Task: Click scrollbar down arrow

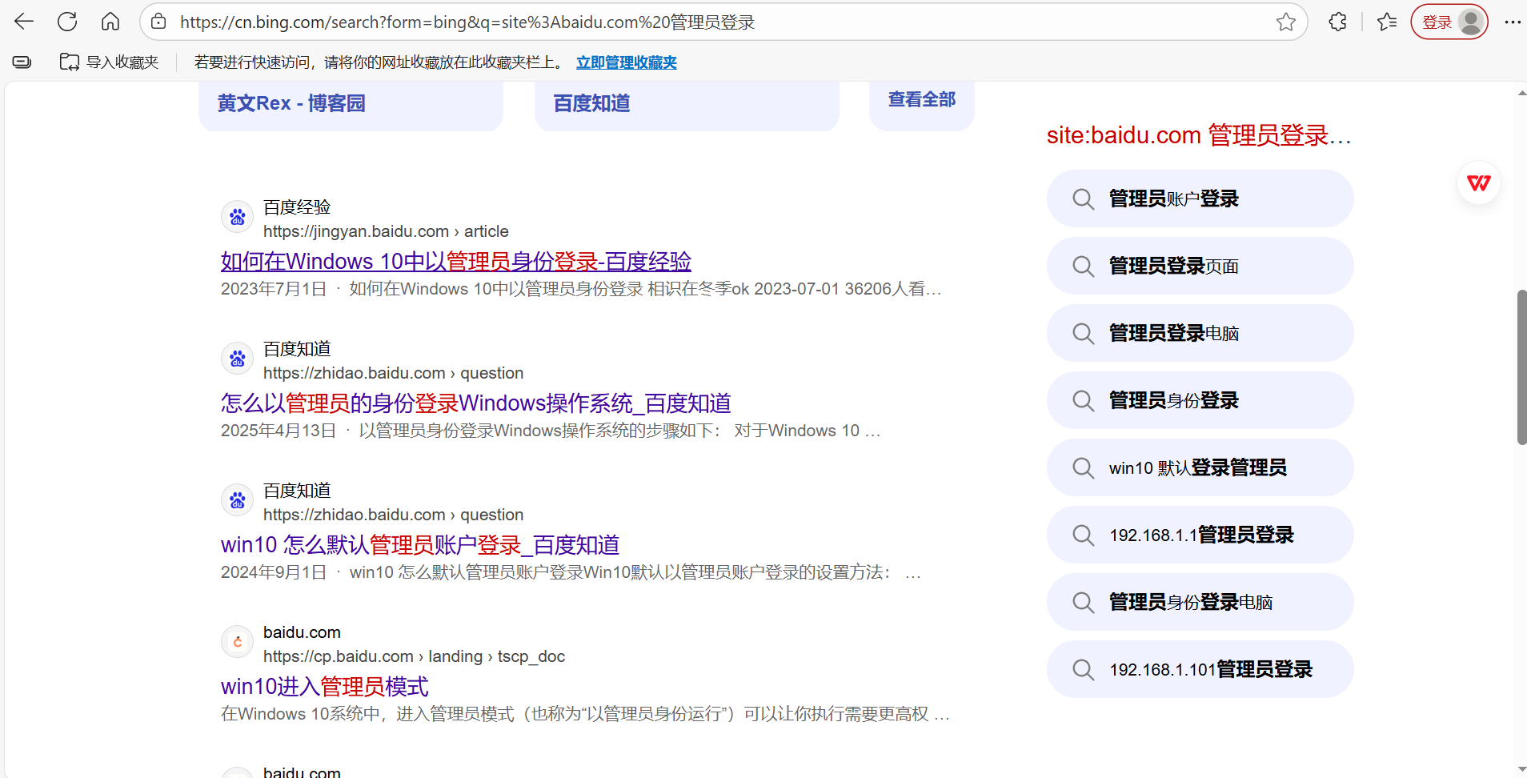Action: [1521, 770]
